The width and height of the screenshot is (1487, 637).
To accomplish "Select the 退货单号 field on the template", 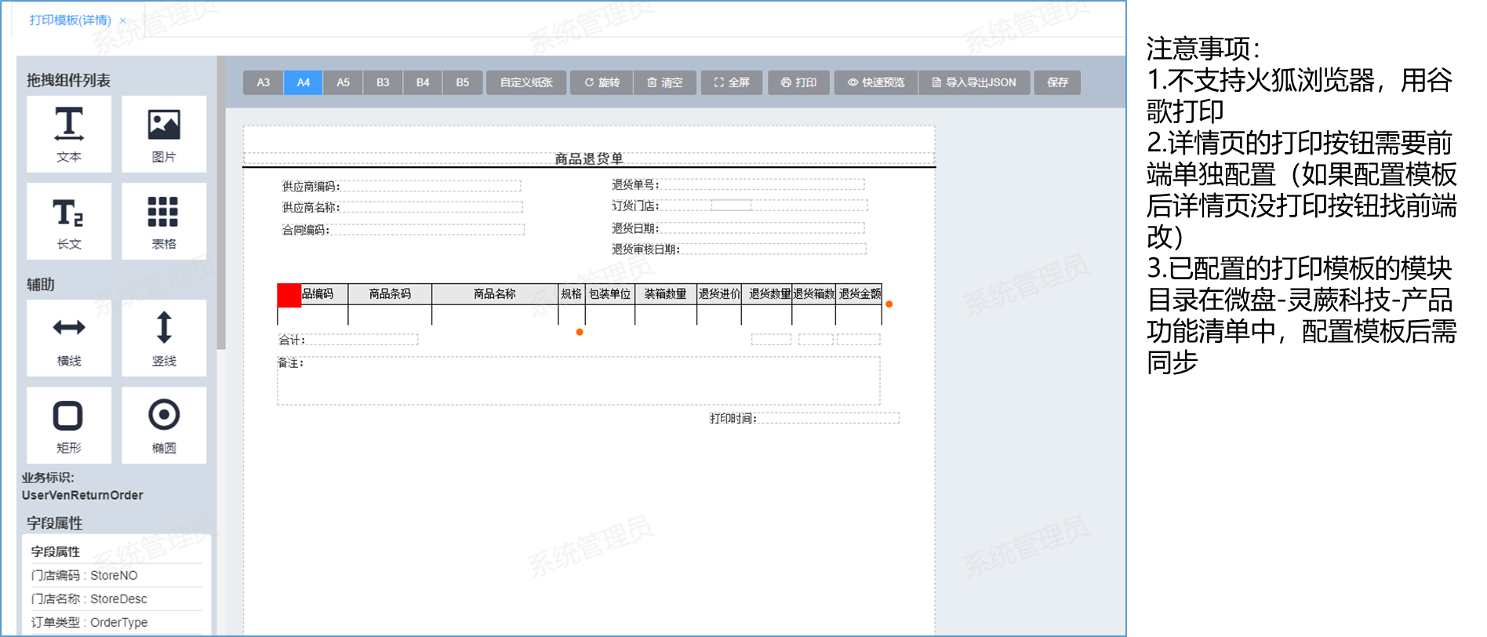I will pyautogui.click(x=738, y=184).
